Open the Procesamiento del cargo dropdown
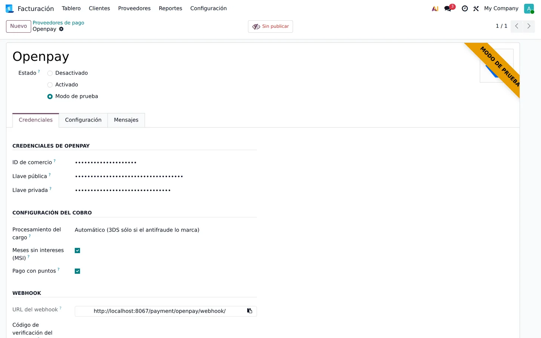541x338 pixels. [x=166, y=230]
